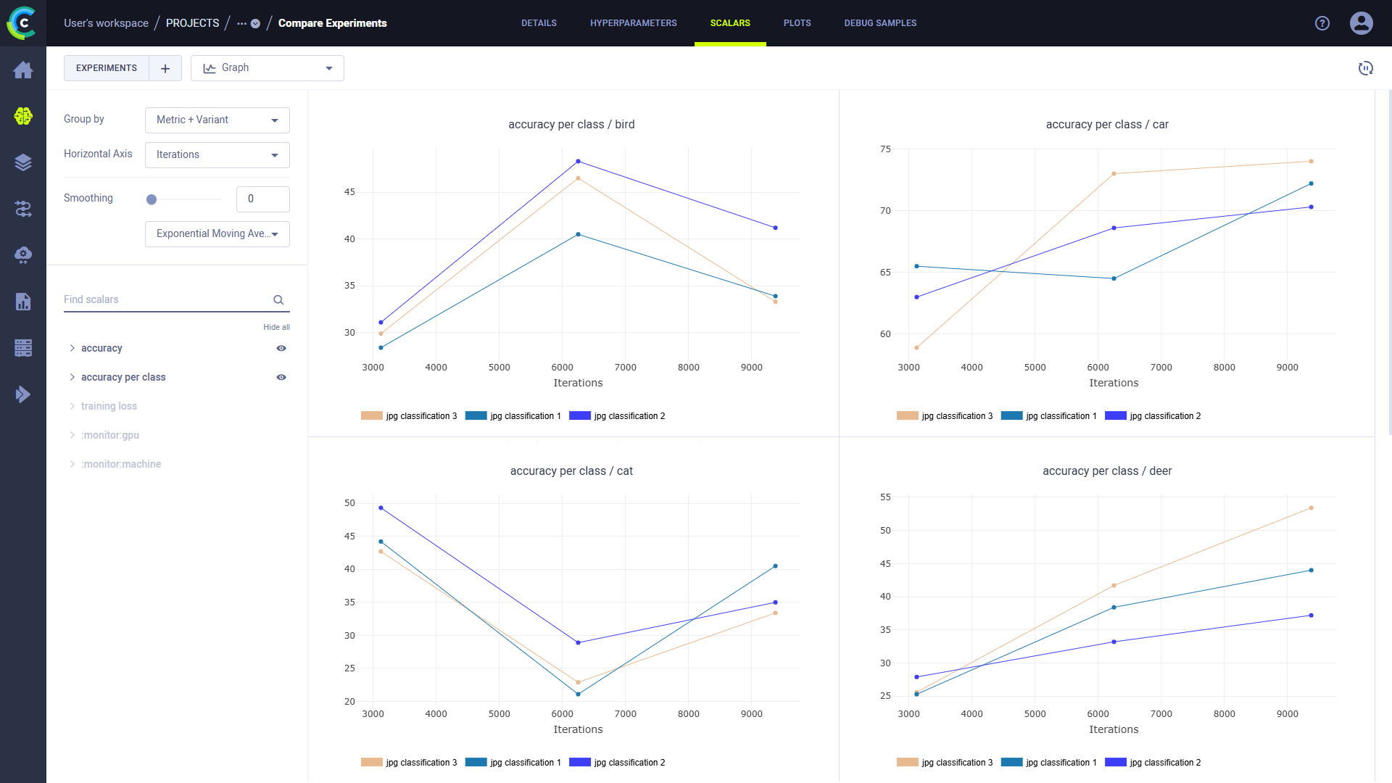Drag the Smoothing slider control
Screen dimensions: 1392x783
151,199
